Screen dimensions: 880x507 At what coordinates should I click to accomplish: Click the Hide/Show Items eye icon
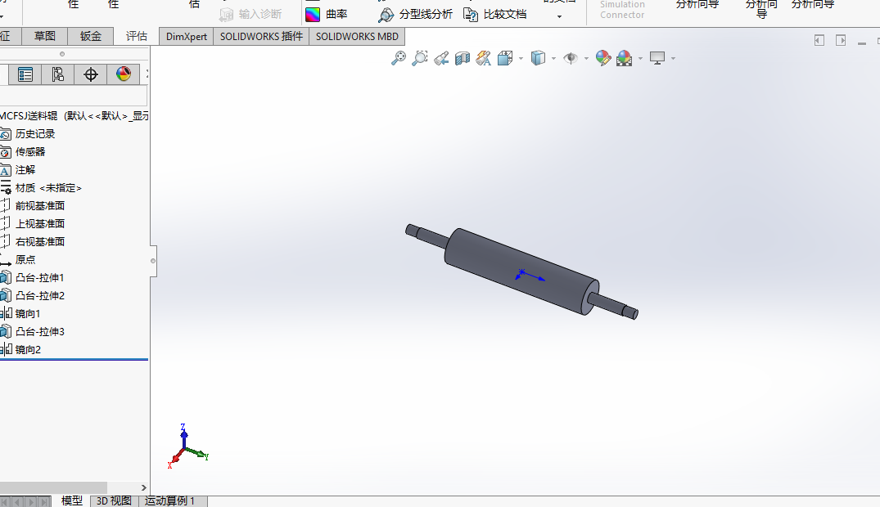point(571,58)
